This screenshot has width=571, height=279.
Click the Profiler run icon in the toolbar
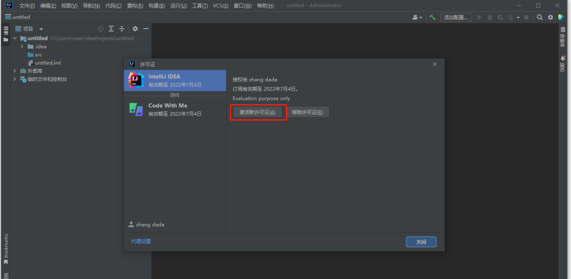pyautogui.click(x=510, y=17)
